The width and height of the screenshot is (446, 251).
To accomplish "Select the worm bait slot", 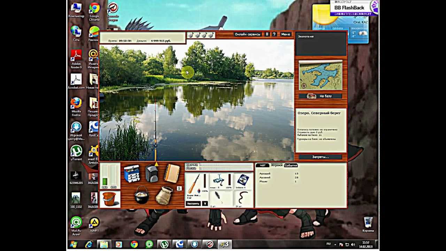I will tap(243, 199).
